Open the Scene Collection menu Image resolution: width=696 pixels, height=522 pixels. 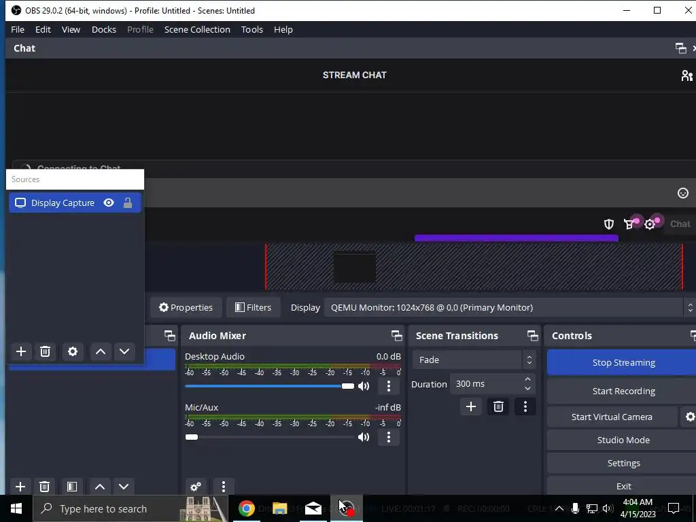[197, 29]
